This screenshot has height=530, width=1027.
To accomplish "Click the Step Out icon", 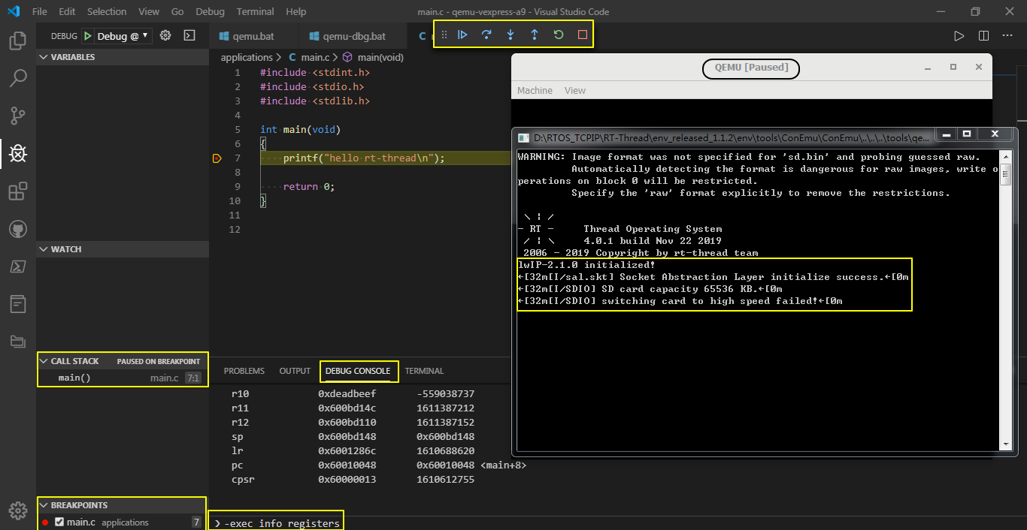I will point(534,34).
